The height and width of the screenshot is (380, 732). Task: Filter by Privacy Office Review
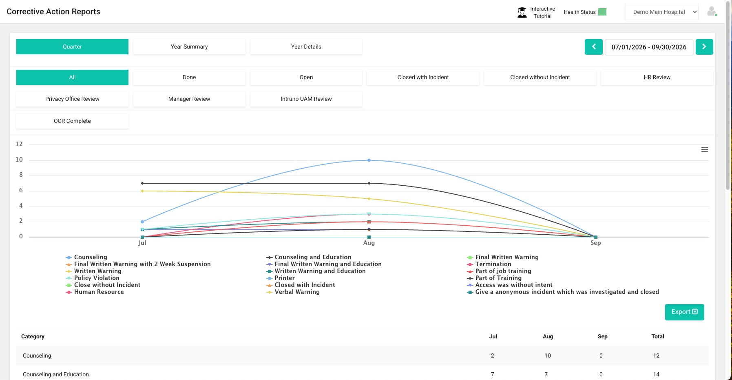click(x=72, y=99)
